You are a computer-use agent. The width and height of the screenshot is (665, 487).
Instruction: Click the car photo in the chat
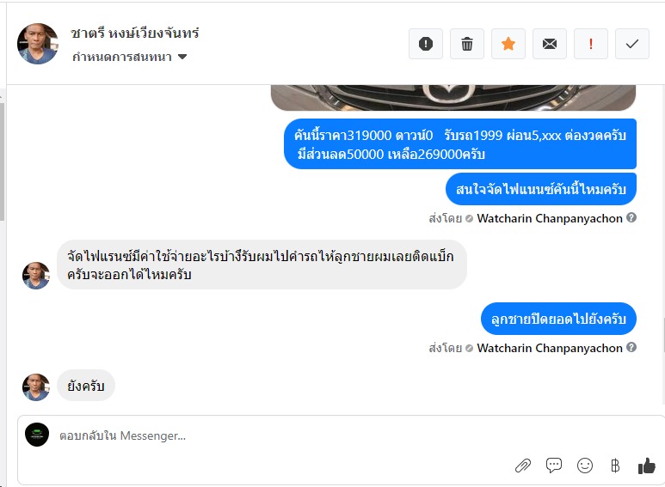[453, 97]
